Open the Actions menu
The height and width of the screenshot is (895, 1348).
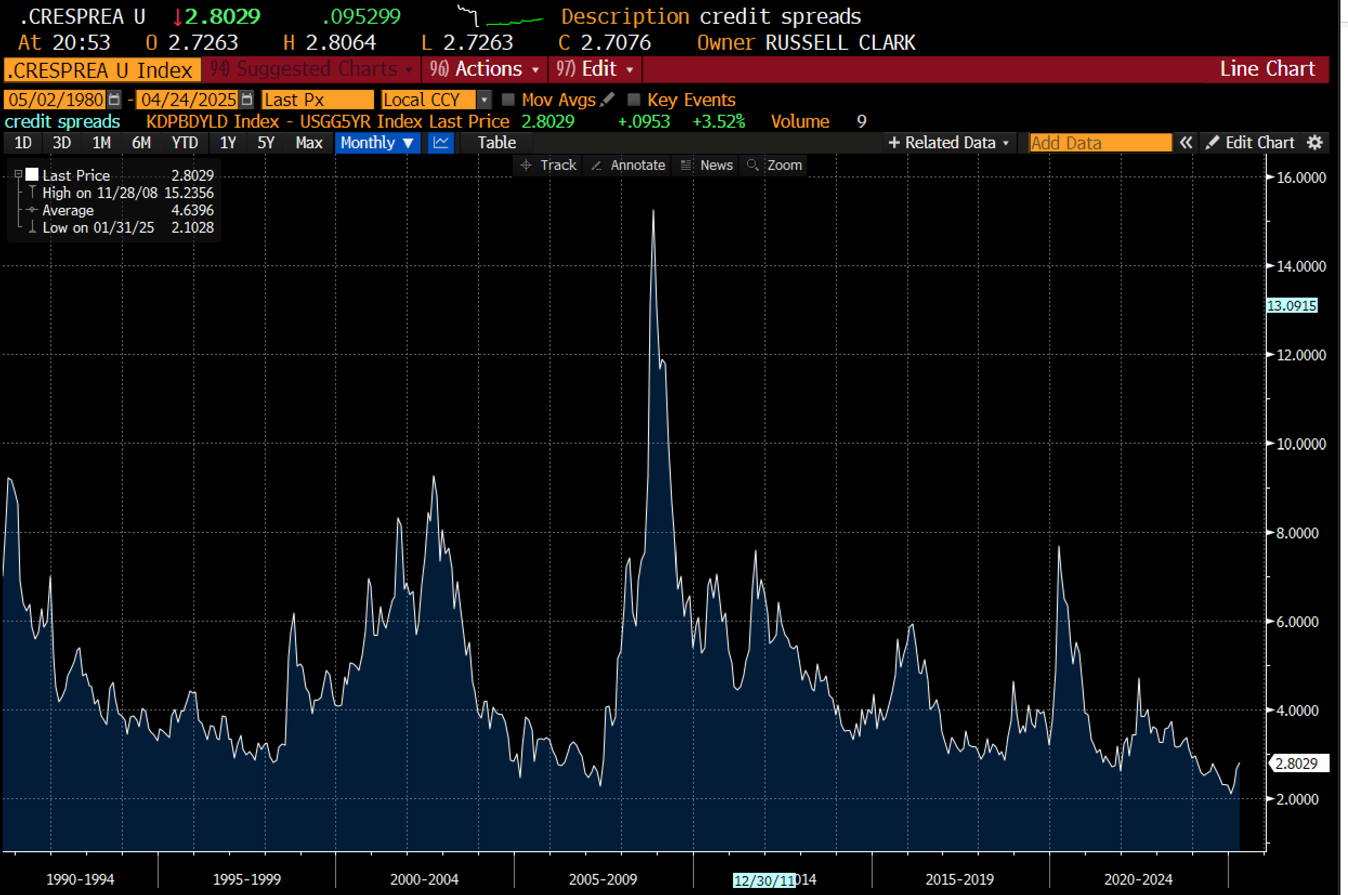tap(484, 69)
